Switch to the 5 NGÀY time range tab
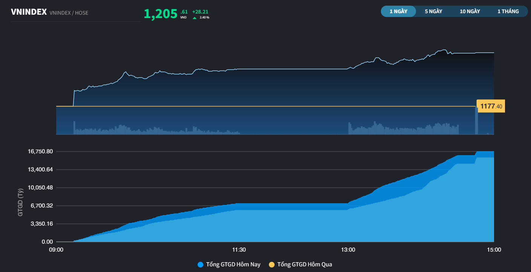This screenshot has height=272, width=531. coord(433,11)
